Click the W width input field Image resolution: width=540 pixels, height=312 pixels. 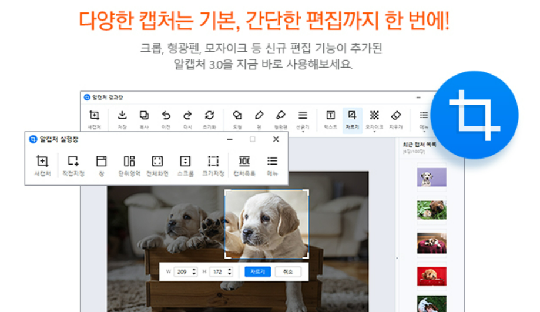tap(183, 271)
